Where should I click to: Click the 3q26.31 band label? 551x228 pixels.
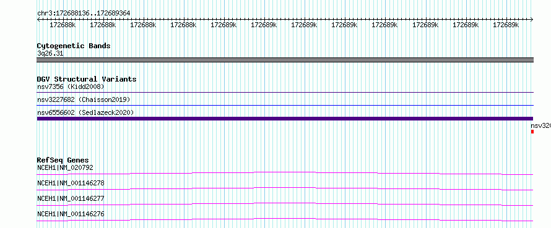(50, 53)
